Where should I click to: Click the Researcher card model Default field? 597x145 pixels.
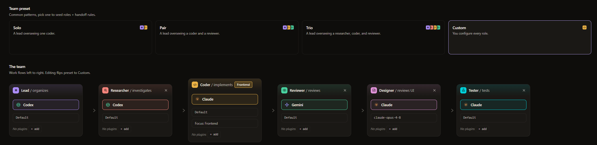click(135, 118)
